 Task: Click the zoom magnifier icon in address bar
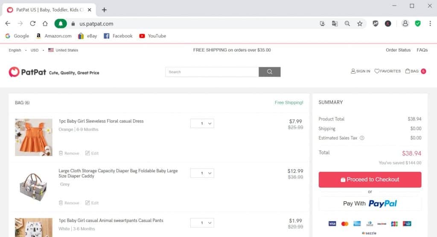pos(347,24)
